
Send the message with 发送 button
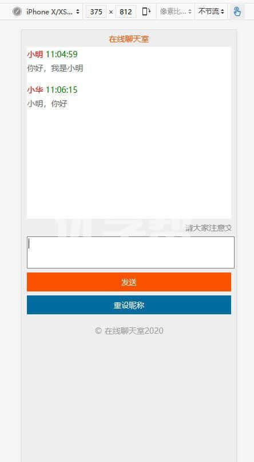click(x=129, y=282)
